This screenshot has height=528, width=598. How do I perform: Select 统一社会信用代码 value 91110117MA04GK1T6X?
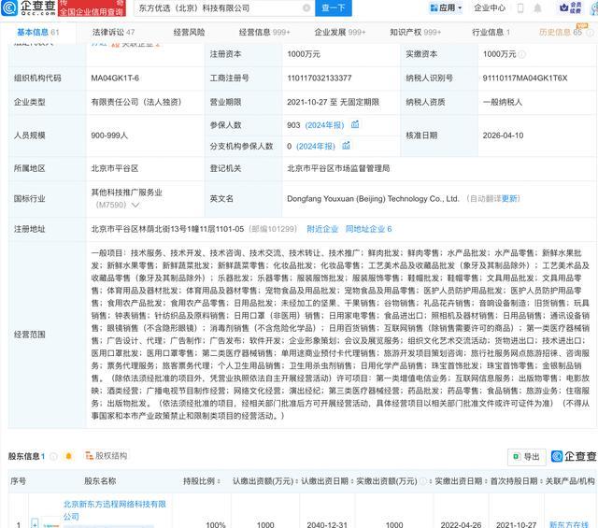525,78
